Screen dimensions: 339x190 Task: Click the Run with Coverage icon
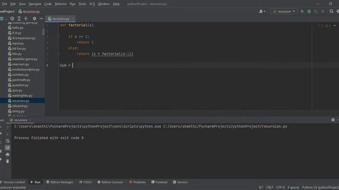316,12
